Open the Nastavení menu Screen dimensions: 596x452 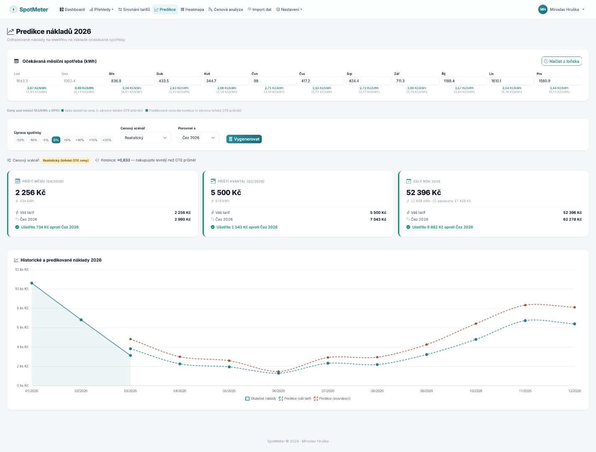(289, 9)
